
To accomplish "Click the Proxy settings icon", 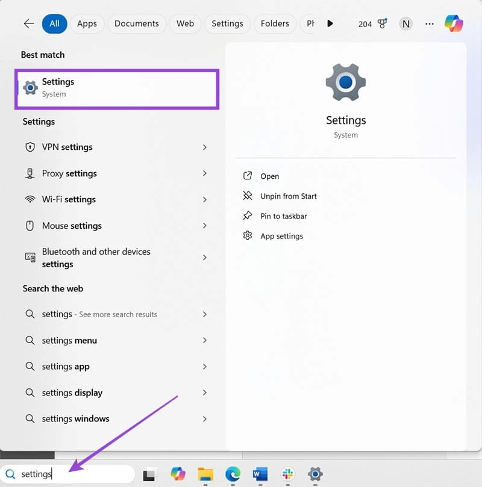I will pyautogui.click(x=30, y=173).
